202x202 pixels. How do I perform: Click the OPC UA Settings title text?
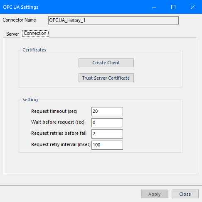coord(21,7)
